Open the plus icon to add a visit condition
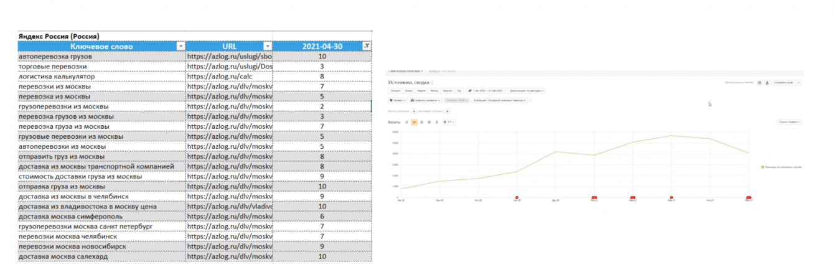The height and width of the screenshot is (277, 834). (x=414, y=111)
